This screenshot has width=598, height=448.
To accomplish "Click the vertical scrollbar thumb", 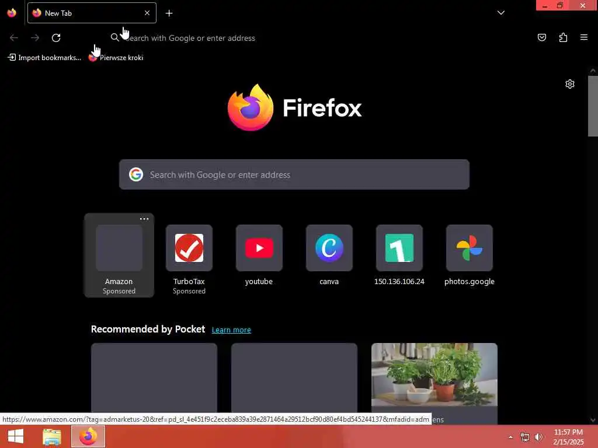I will pyautogui.click(x=593, y=106).
